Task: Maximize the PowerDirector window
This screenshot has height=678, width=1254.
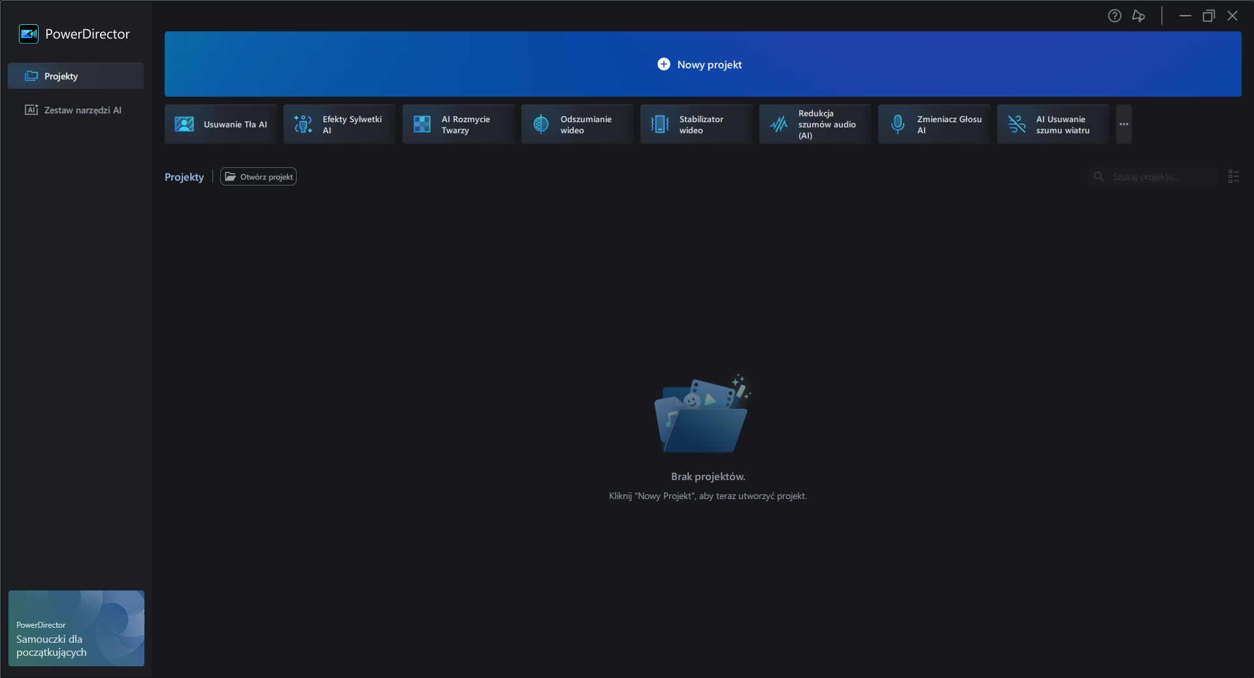Action: click(x=1209, y=16)
